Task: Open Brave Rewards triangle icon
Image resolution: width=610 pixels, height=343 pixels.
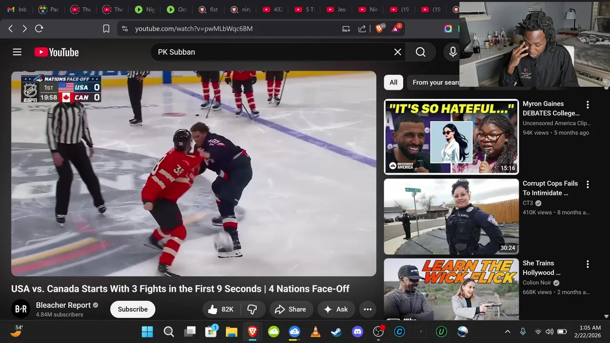Action: pyautogui.click(x=396, y=28)
